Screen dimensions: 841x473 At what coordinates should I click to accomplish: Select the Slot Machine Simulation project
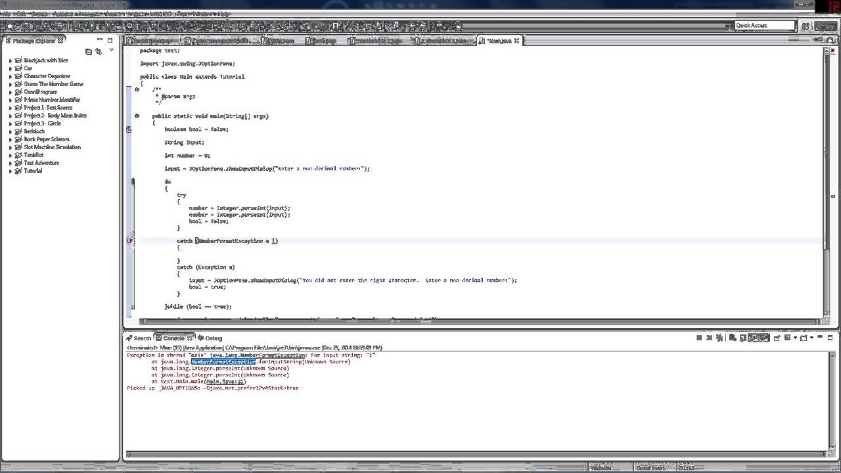[52, 147]
